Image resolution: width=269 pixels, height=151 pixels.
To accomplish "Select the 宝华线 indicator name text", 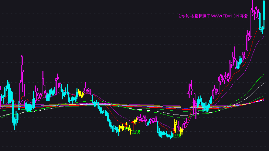I will (183, 16).
